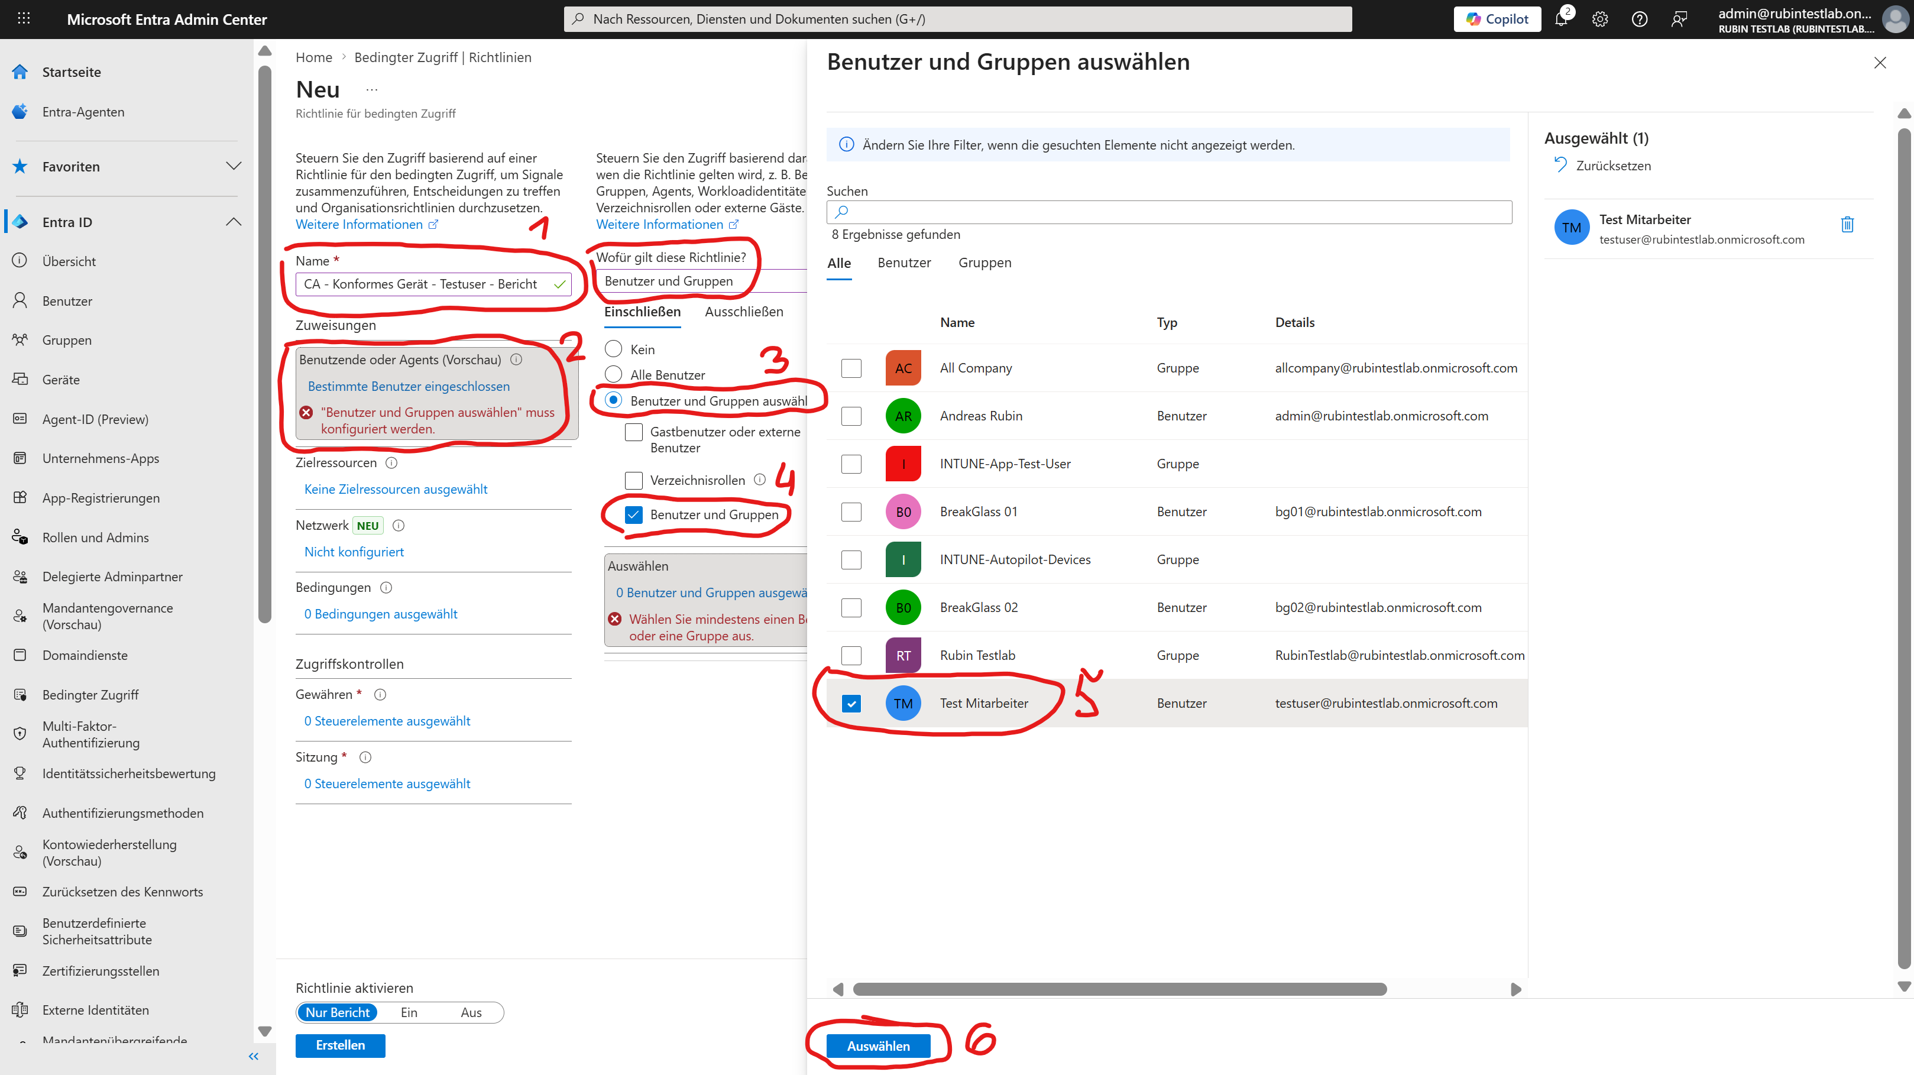Set policy toggle to Ein
This screenshot has width=1914, height=1075.
[409, 1012]
